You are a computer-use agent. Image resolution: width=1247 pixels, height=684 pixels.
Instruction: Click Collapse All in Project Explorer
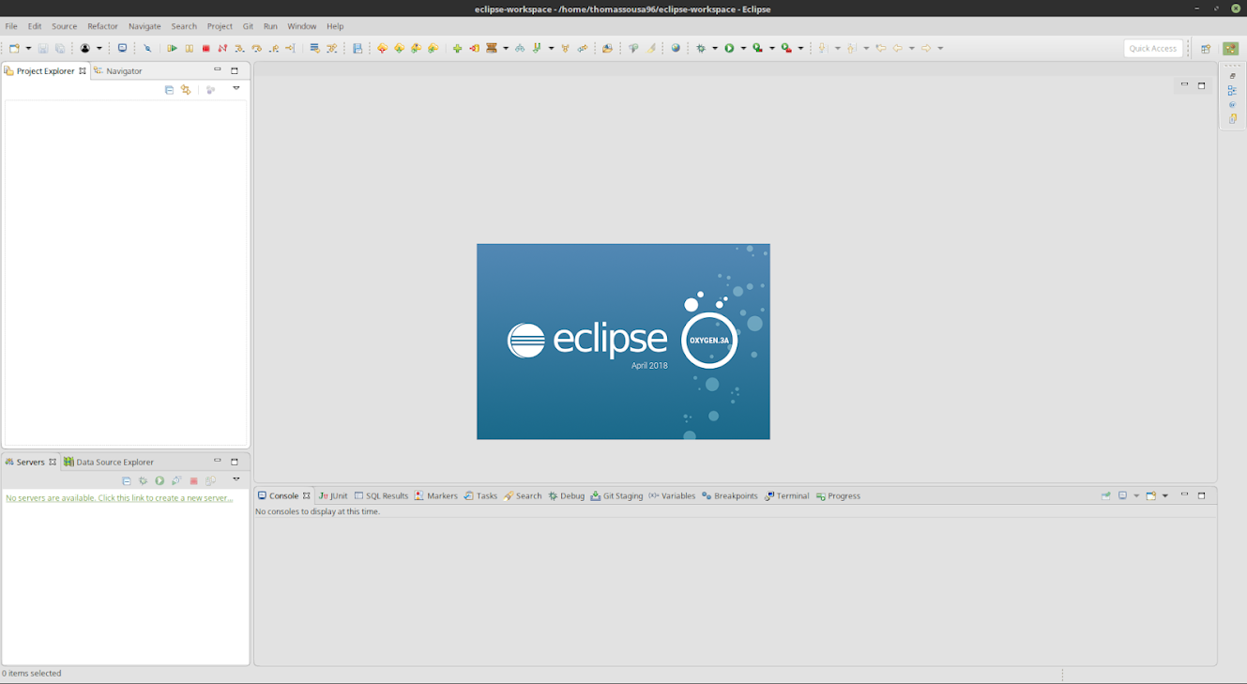tap(169, 90)
